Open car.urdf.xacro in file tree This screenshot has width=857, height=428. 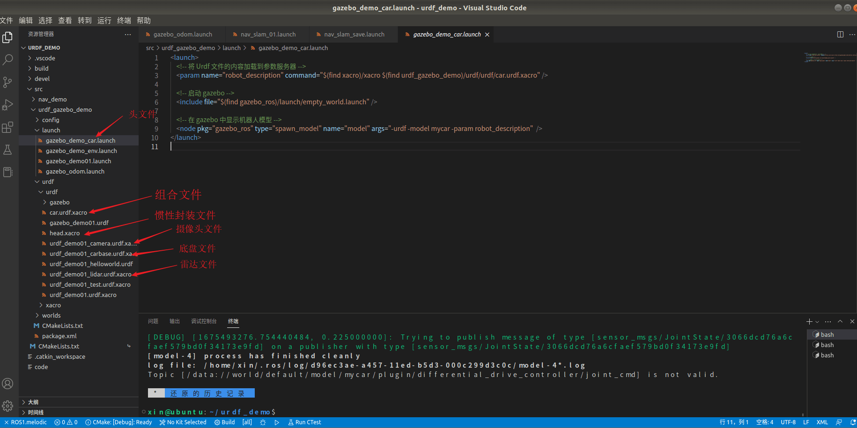pos(79,212)
